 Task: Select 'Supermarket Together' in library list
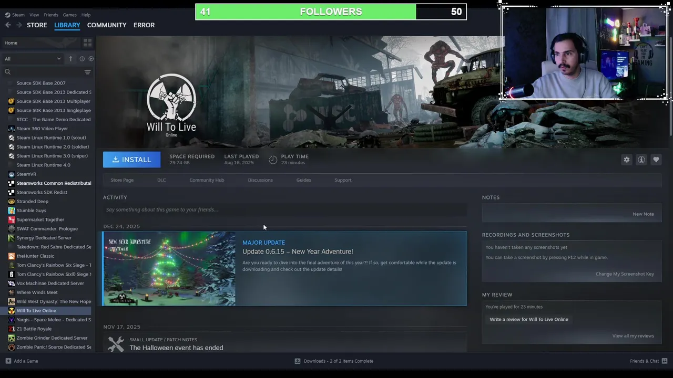pos(40,219)
